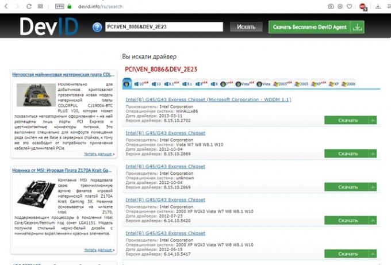Select the 2003 tab
The height and width of the screenshot is (265, 391).
pyautogui.click(x=301, y=84)
